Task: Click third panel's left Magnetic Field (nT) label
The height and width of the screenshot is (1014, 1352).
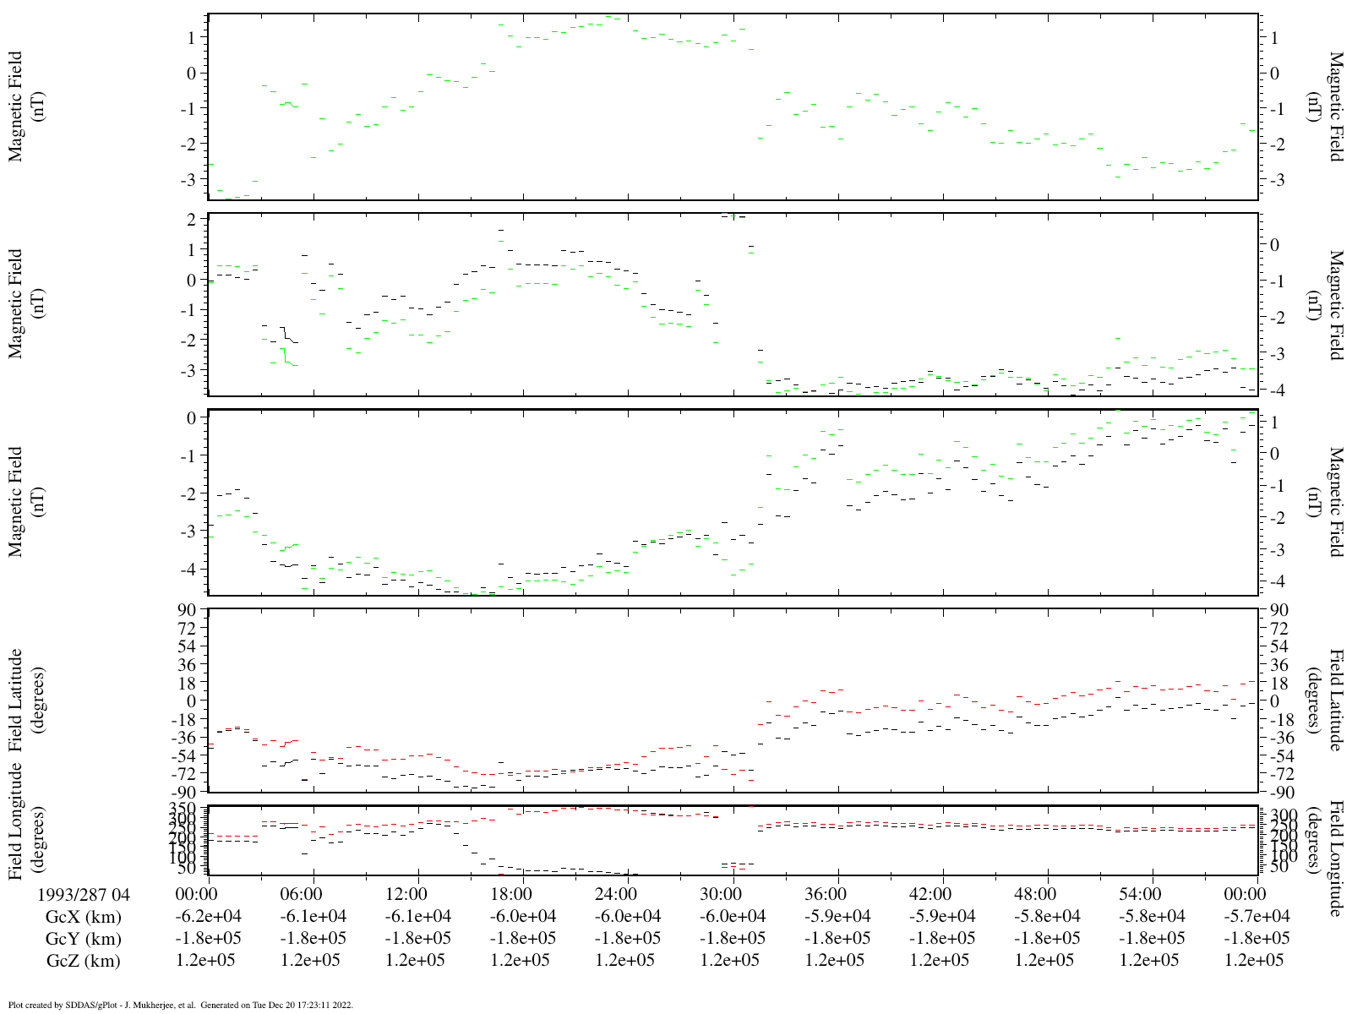Action: pyautogui.click(x=25, y=502)
